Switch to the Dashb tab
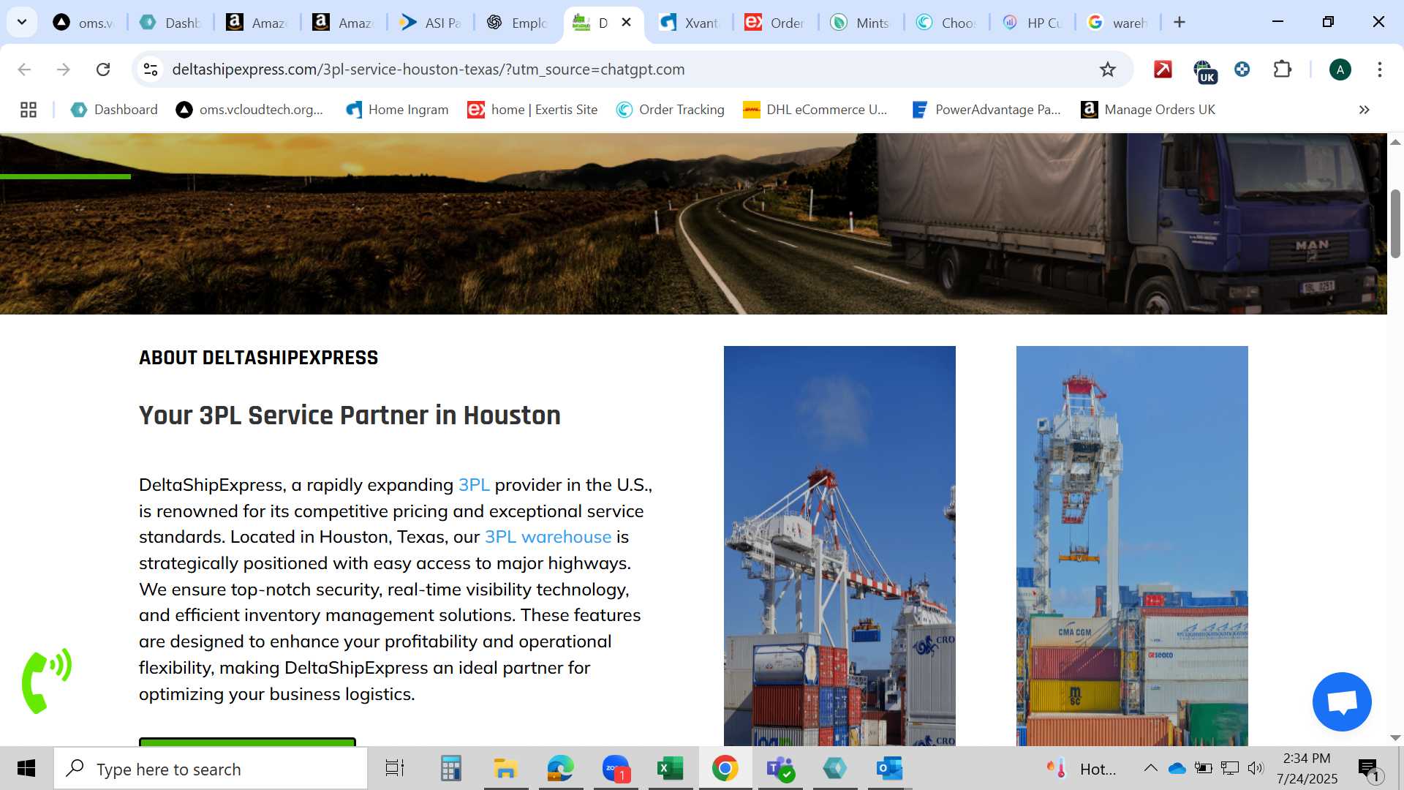The height and width of the screenshot is (790, 1404). tap(170, 23)
